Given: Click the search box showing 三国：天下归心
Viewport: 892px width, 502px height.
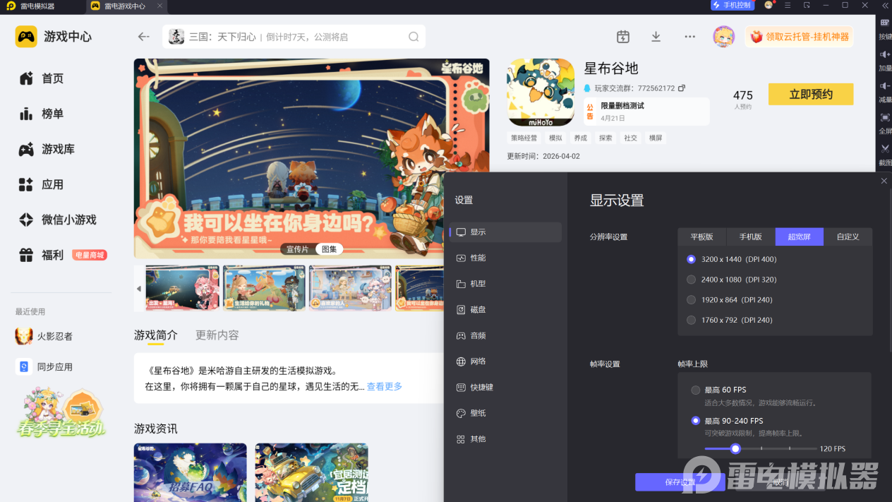Looking at the screenshot, I should click(294, 37).
